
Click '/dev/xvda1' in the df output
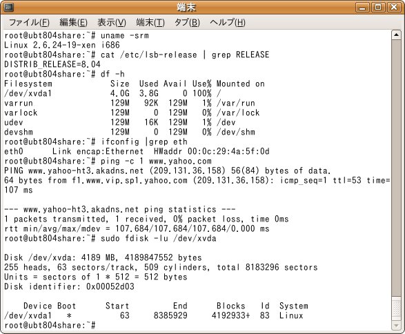click(x=28, y=93)
